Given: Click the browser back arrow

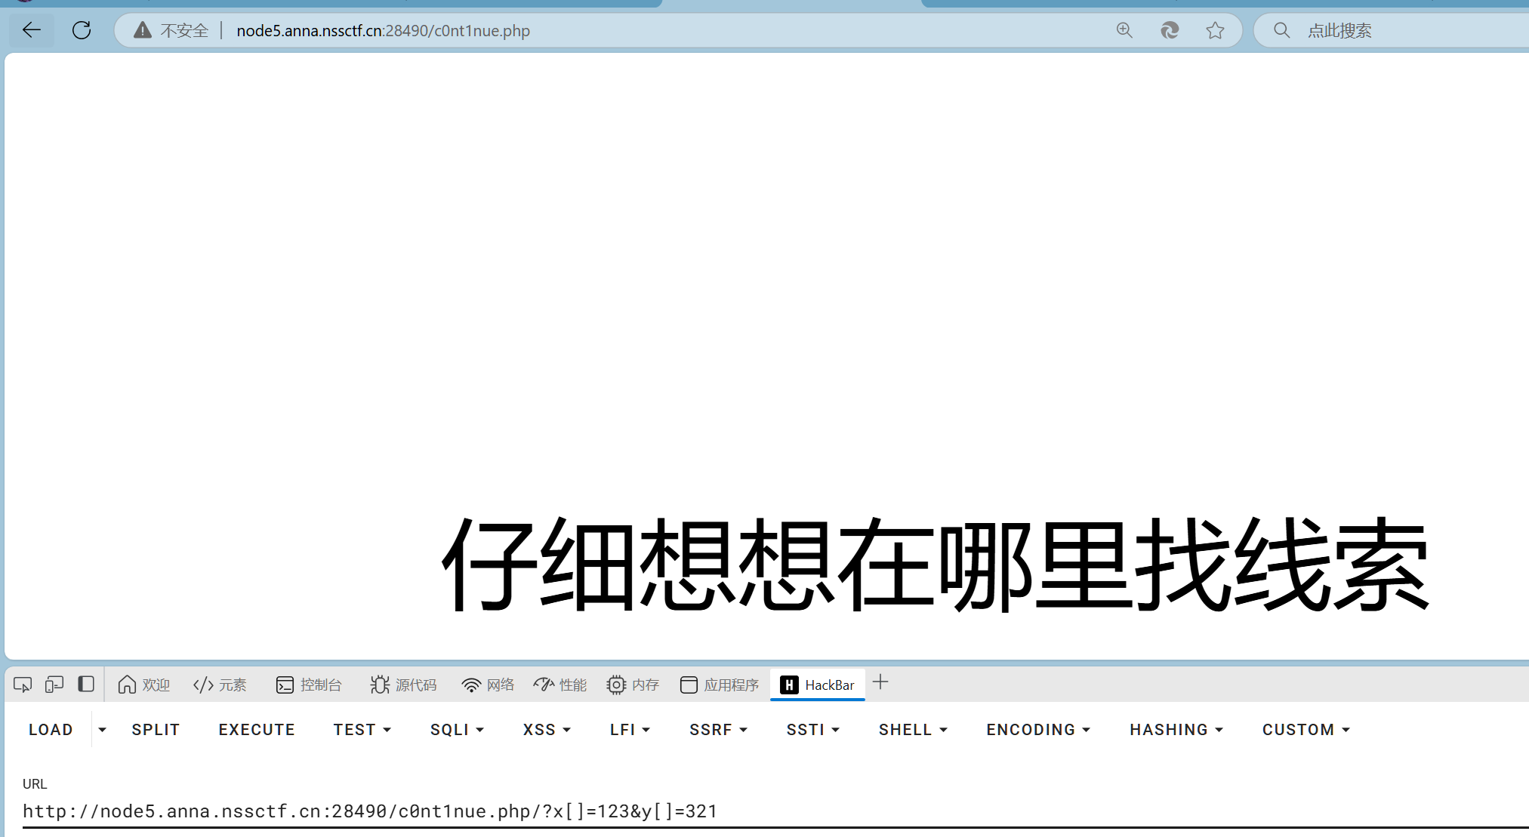Looking at the screenshot, I should click(x=32, y=30).
